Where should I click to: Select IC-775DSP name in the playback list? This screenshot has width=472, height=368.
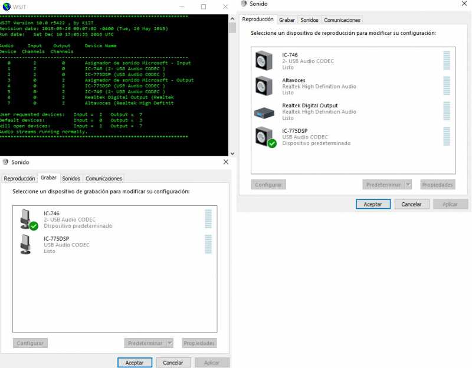[x=294, y=130]
